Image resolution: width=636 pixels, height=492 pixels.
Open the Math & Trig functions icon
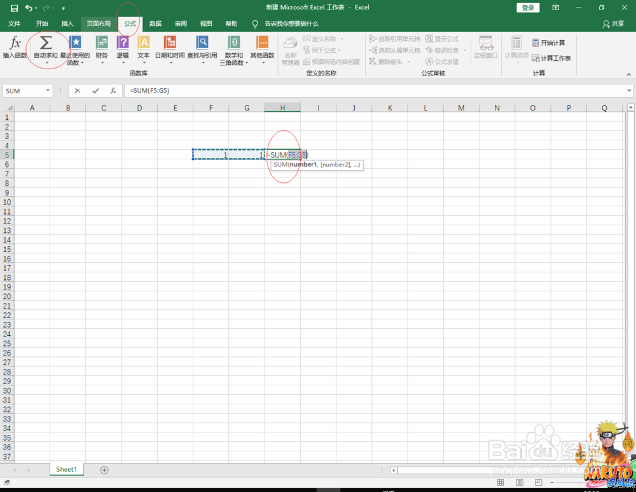pos(233,43)
